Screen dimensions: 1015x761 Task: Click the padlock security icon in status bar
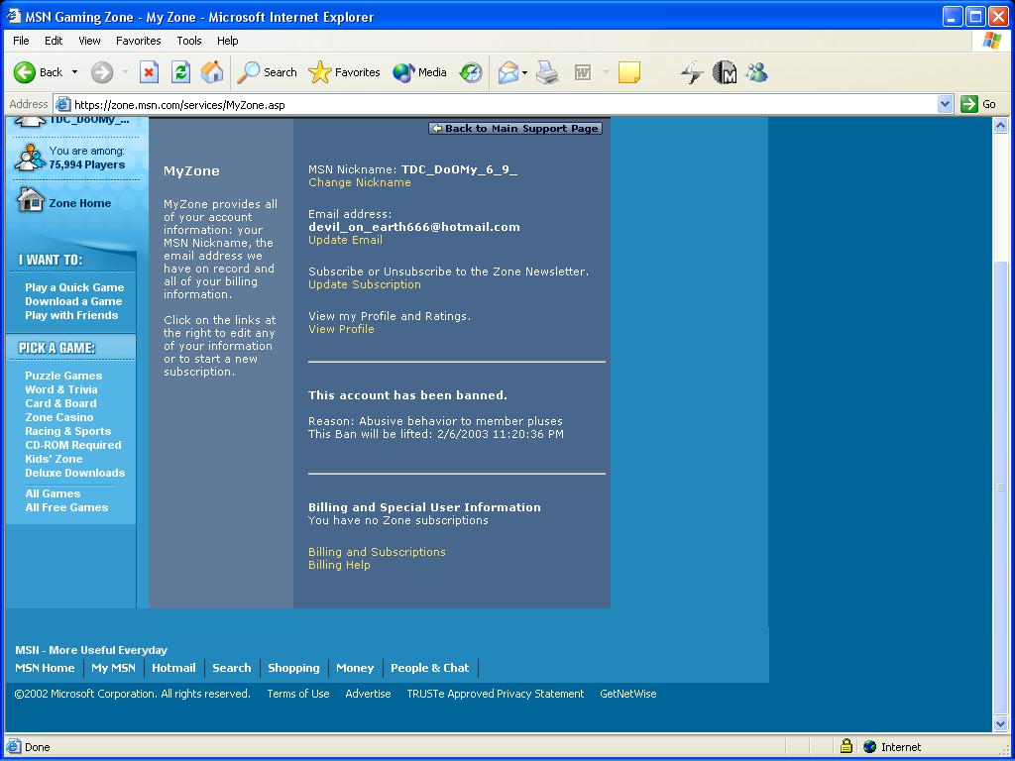pos(846,746)
